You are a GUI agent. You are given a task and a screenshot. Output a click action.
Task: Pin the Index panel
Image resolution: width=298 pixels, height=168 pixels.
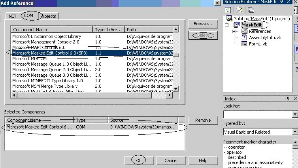pos(288,98)
